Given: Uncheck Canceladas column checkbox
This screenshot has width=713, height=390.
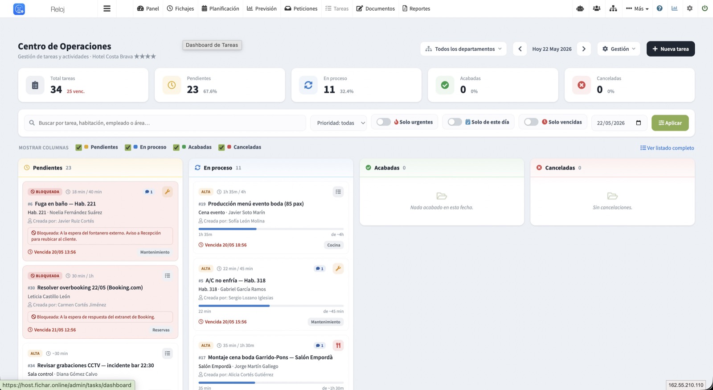Looking at the screenshot, I should click(x=221, y=148).
